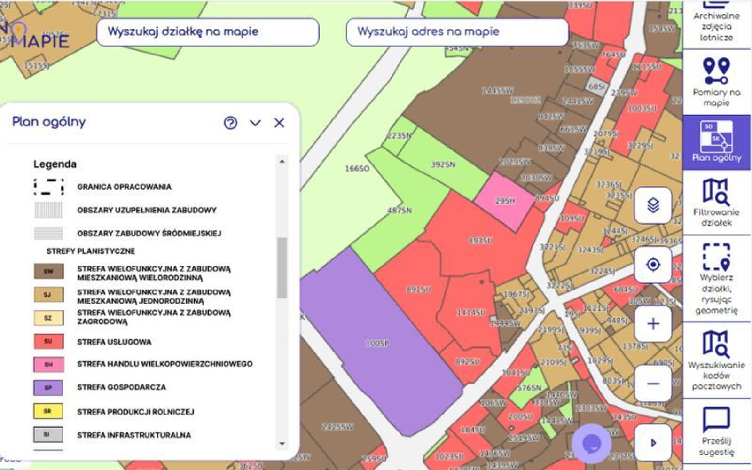Choose Wybierz działki rysując geometrię tool
This screenshot has width=752, height=470.
[716, 278]
